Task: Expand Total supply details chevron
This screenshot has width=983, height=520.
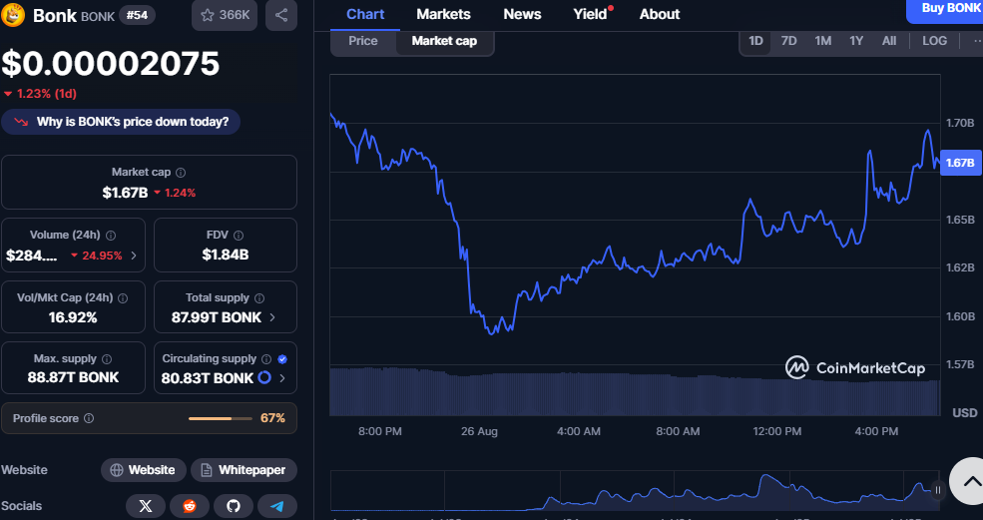Action: (x=272, y=317)
